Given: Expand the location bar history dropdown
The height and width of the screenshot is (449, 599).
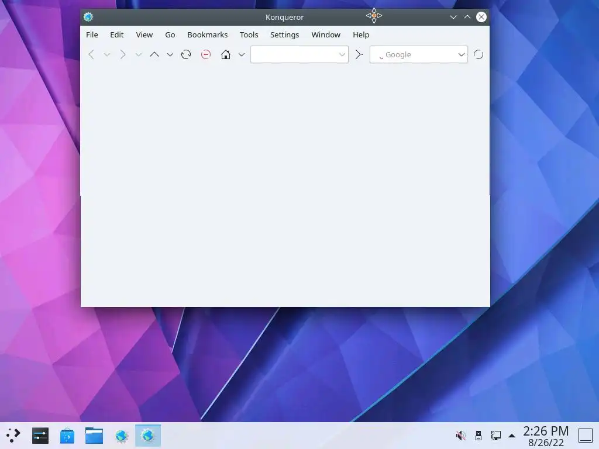Looking at the screenshot, I should click(342, 54).
